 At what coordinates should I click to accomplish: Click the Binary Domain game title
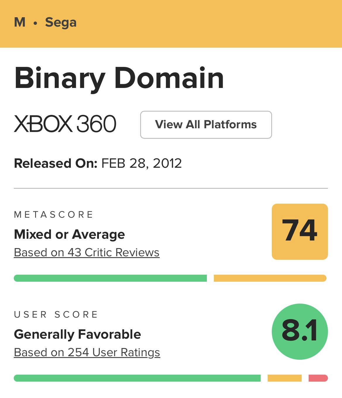click(119, 78)
